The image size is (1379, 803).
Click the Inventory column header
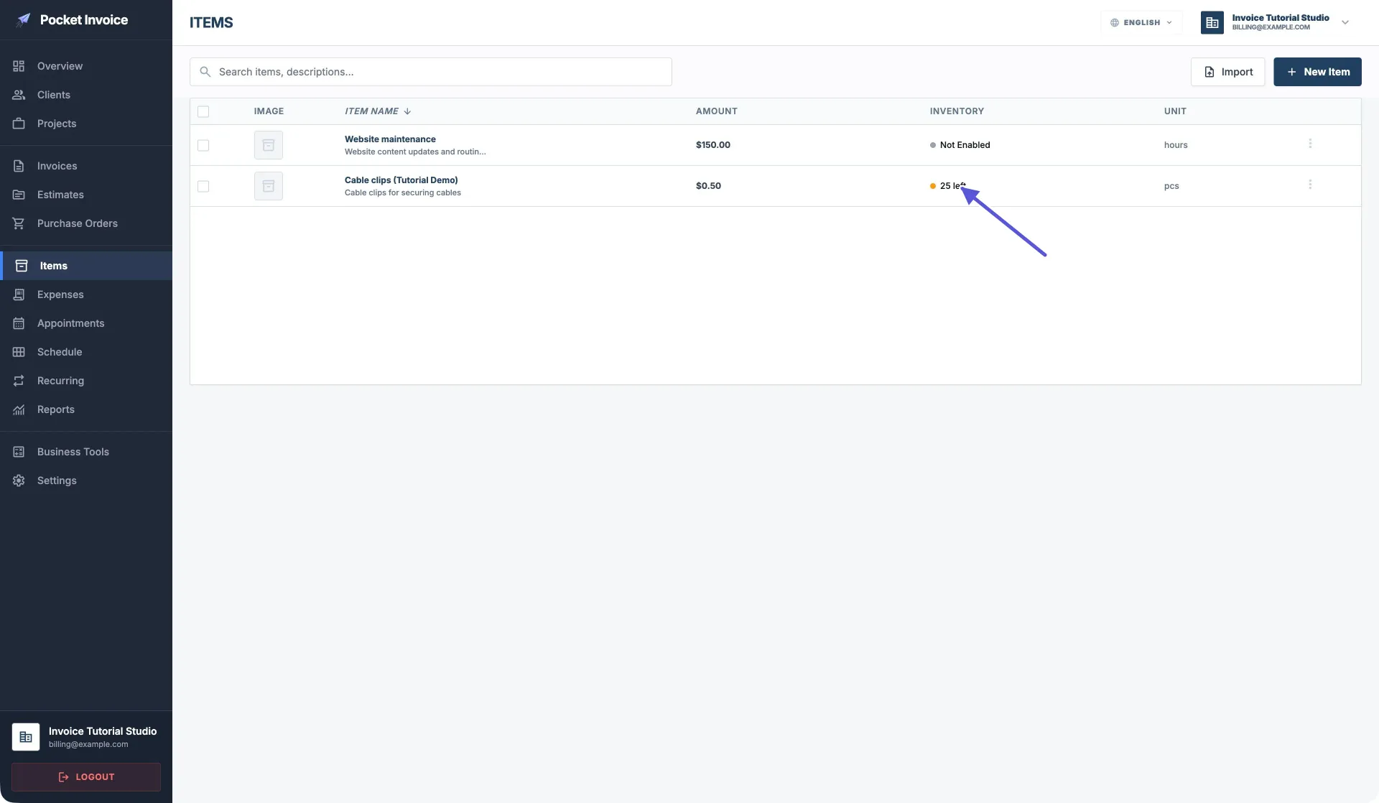click(957, 111)
